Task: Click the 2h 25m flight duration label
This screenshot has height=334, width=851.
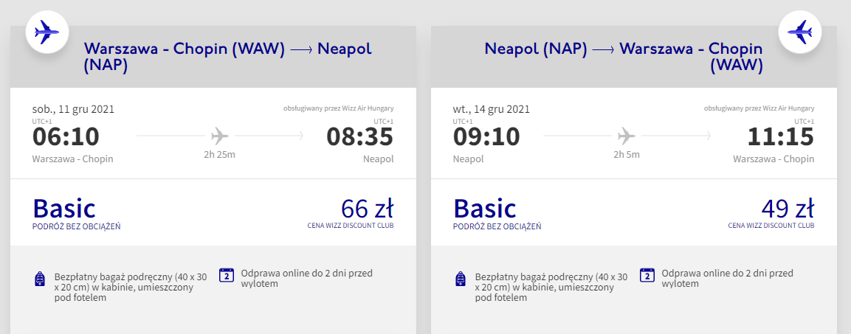Action: [219, 155]
